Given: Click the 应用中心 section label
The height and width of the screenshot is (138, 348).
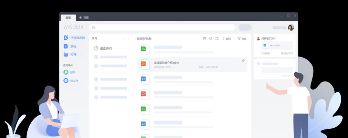Looking at the screenshot, I should (68, 66).
